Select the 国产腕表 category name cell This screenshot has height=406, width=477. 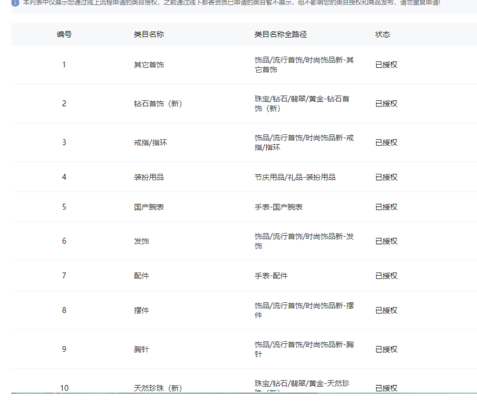tap(149, 207)
